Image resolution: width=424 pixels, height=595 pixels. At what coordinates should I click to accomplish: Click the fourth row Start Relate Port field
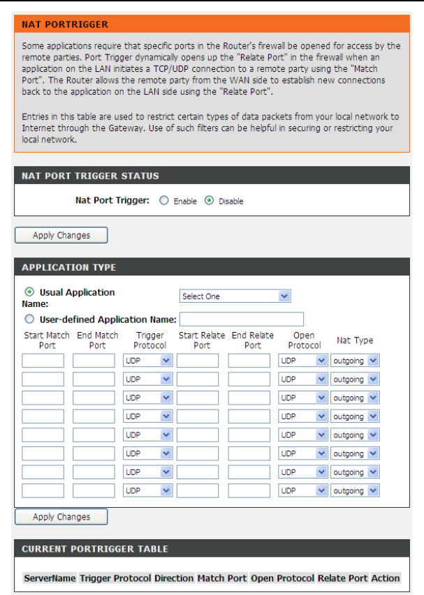coord(198,416)
